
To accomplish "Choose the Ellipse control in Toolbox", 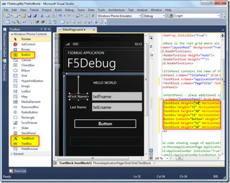I will pos(30,70).
